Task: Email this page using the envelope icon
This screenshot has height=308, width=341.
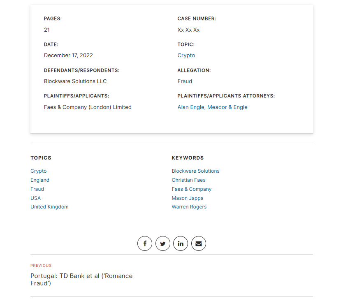Action: pos(199,243)
